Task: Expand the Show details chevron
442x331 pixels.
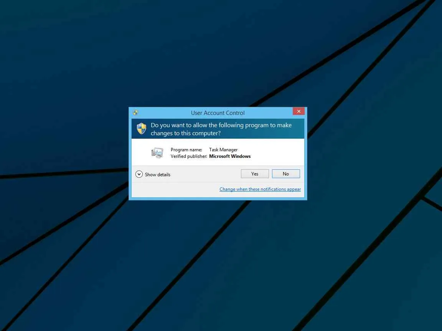Action: pos(139,174)
